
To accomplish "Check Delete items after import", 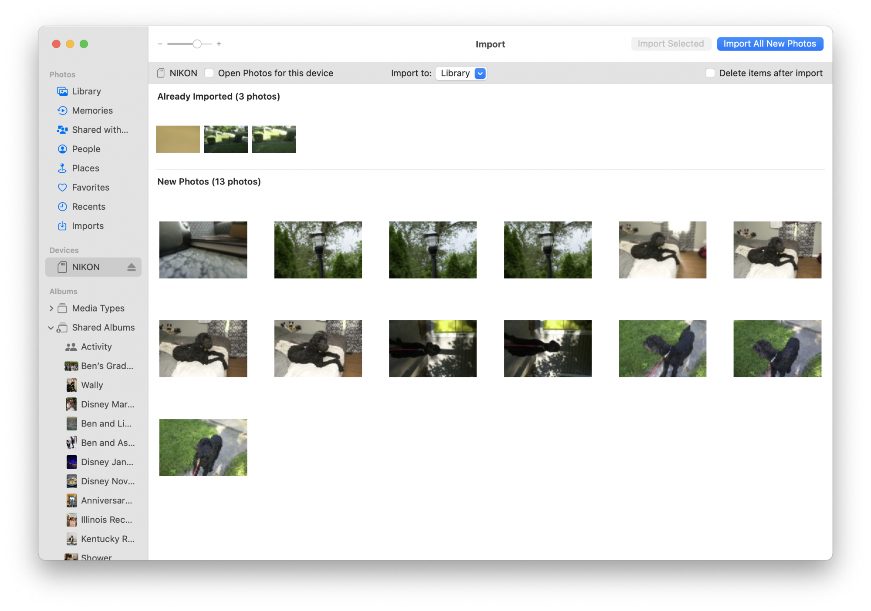I will coord(710,73).
